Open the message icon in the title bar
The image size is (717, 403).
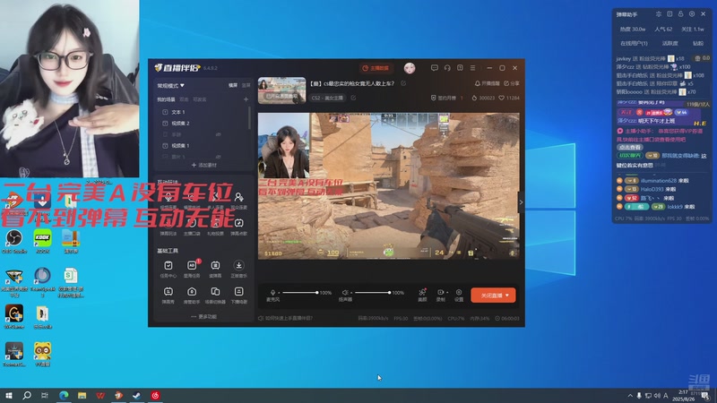point(435,68)
